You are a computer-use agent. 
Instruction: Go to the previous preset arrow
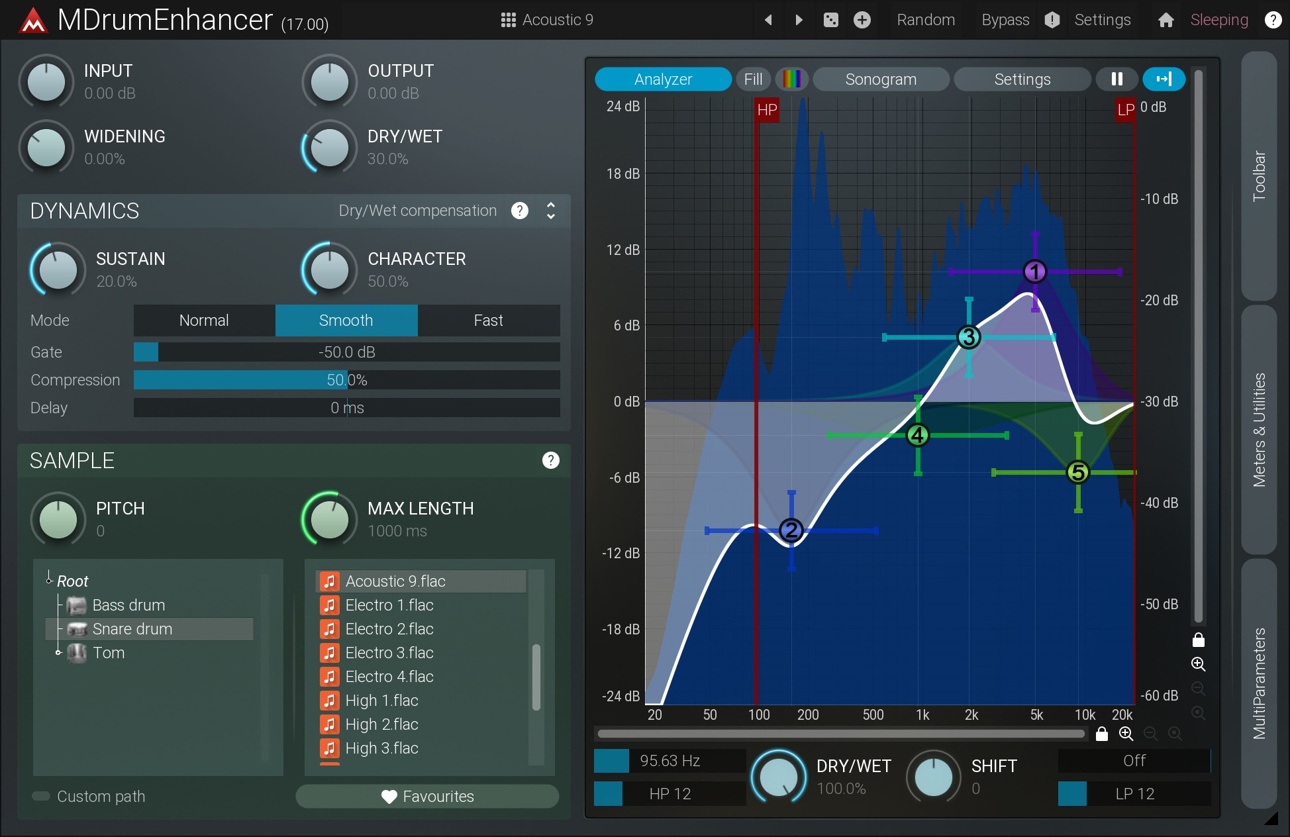point(768,20)
